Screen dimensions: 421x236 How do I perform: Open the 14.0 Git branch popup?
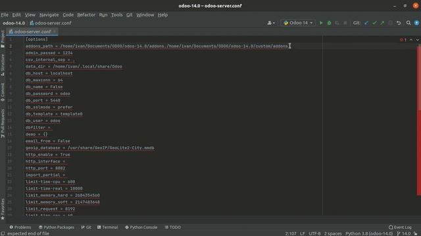[404, 233]
